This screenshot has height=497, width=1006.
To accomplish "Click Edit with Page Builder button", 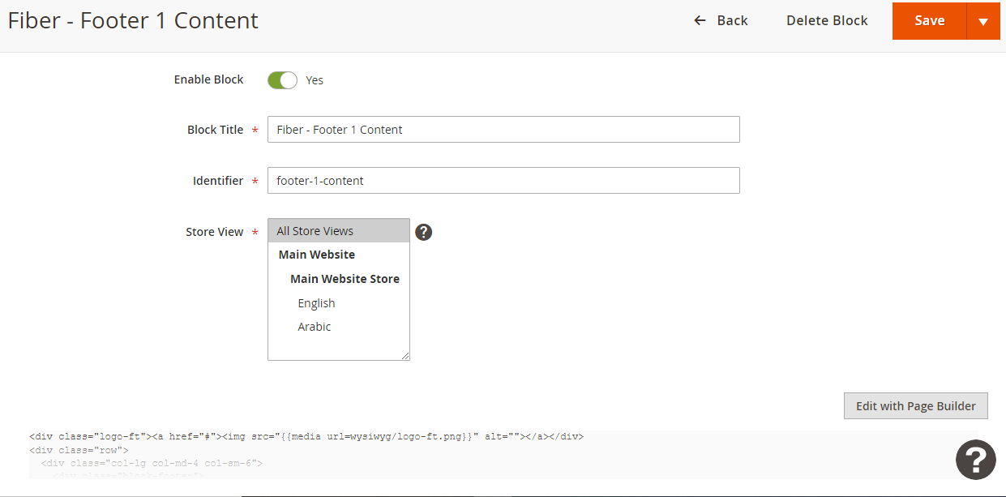I will (915, 406).
